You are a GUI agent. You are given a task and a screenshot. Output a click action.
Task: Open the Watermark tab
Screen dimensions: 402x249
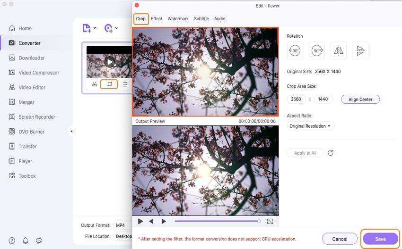178,19
